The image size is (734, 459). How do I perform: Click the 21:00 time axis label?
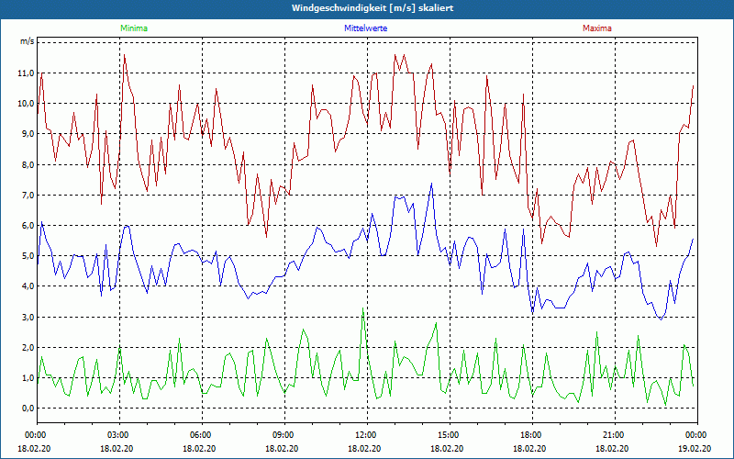tap(614, 435)
